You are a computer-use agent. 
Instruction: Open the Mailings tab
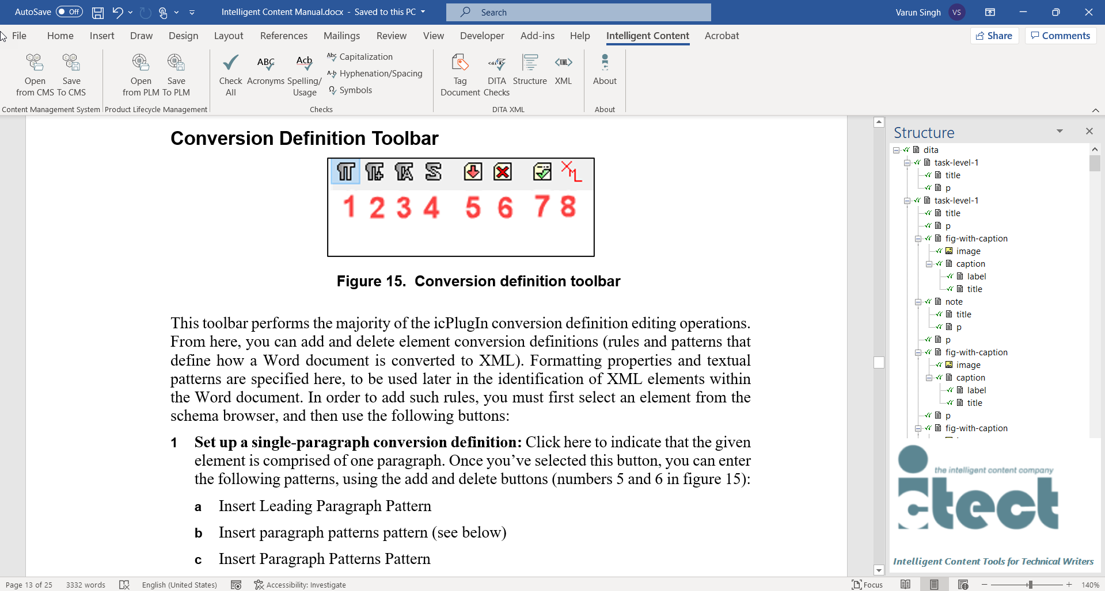pyautogui.click(x=341, y=36)
